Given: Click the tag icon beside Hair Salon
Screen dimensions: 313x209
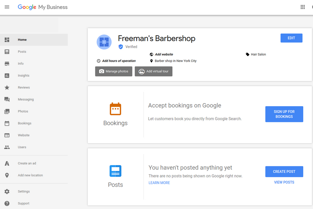Looking at the screenshot, I should point(247,54).
